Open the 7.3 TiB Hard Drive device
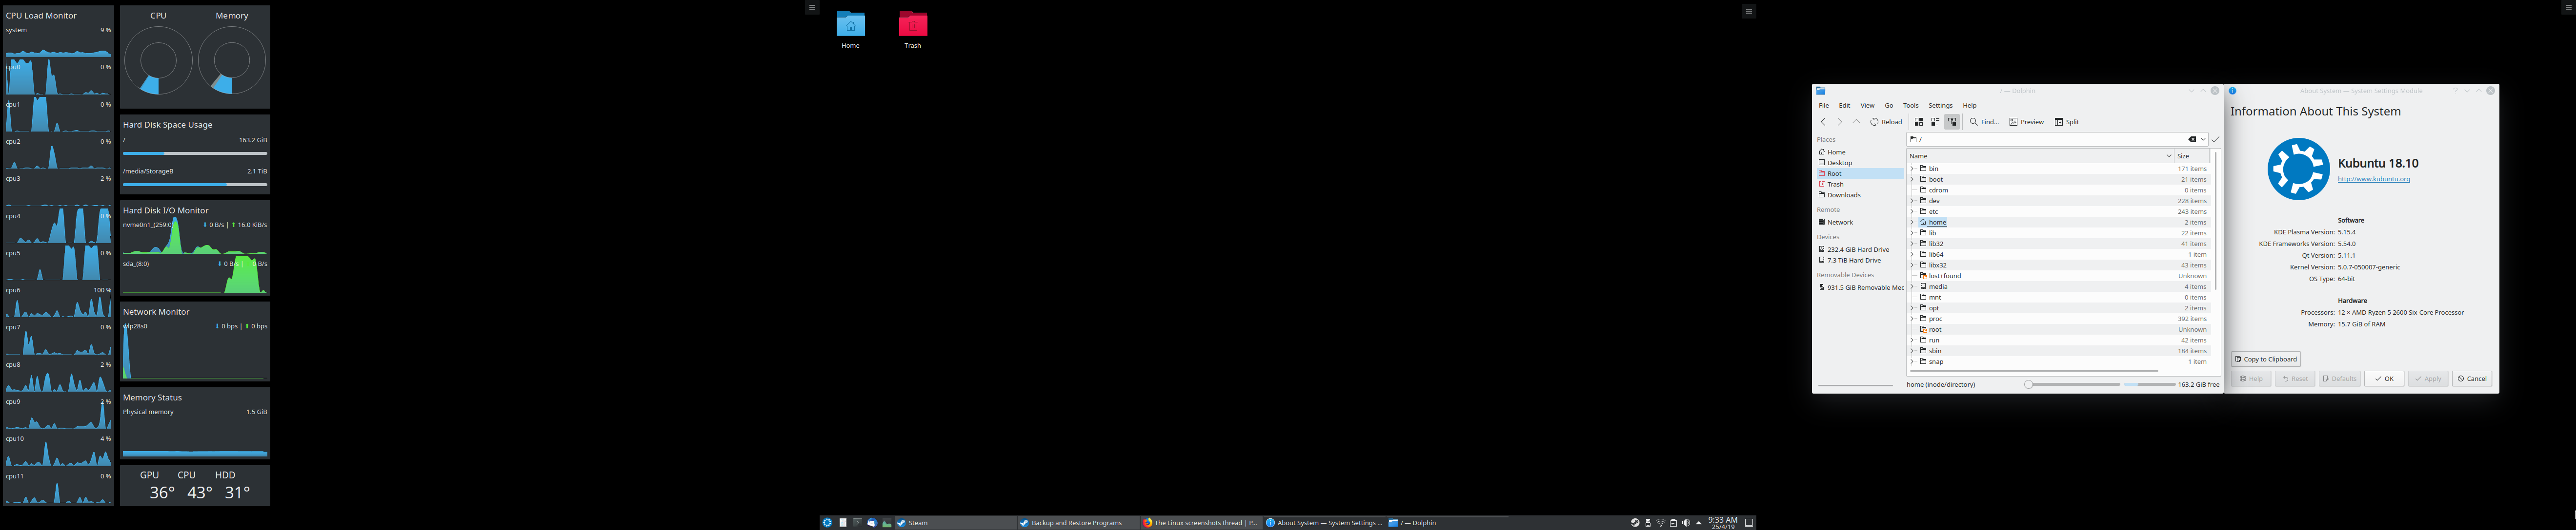The height and width of the screenshot is (530, 2576). pyautogui.click(x=1860, y=261)
